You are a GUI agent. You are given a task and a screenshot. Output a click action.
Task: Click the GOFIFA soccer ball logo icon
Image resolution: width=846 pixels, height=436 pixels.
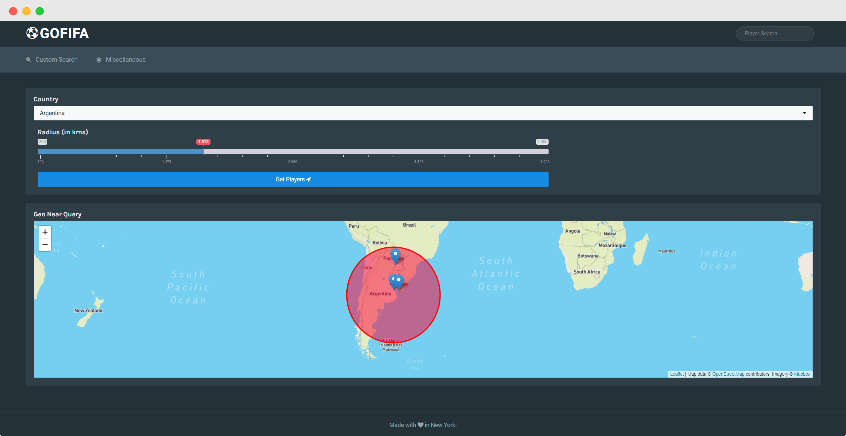32,33
